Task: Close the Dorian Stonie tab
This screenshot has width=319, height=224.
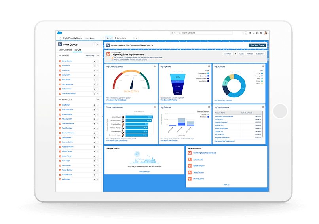Action: pos(136,38)
